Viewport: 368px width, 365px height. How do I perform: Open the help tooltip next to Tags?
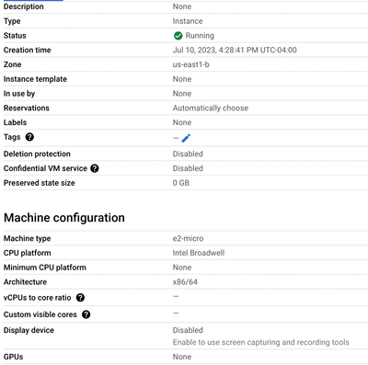click(29, 137)
